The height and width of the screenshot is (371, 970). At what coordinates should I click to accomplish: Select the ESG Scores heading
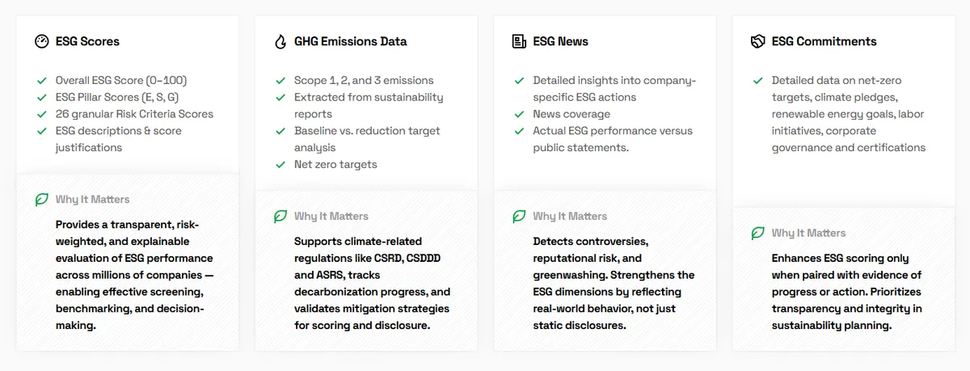click(x=87, y=41)
